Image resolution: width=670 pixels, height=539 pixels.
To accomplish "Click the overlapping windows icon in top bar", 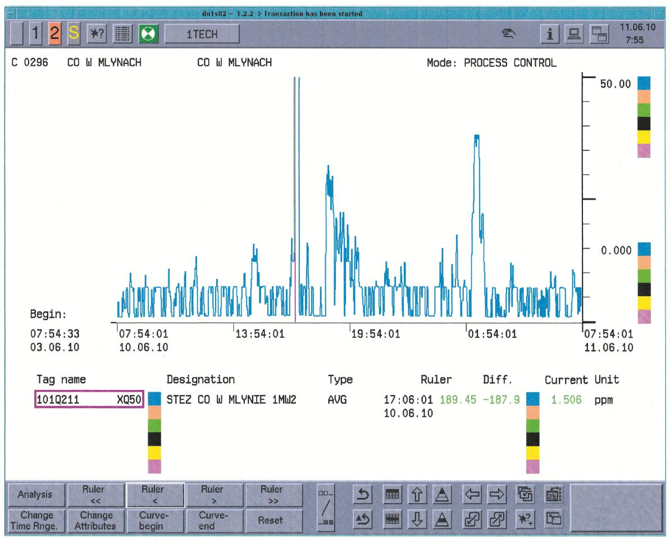I will click(x=599, y=34).
